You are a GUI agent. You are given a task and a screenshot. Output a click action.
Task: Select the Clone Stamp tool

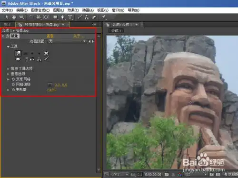click(87, 17)
